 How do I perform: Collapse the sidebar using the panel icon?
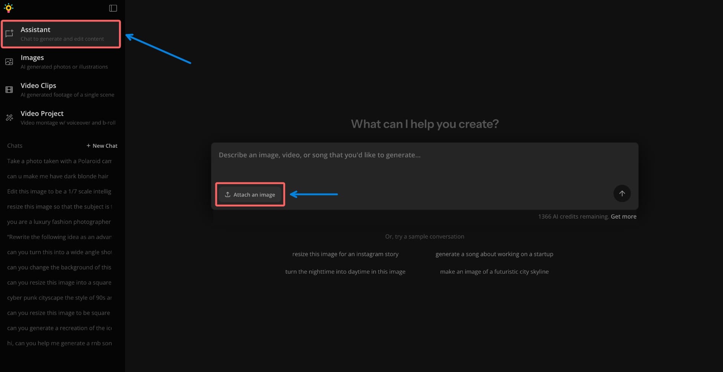[x=113, y=8]
